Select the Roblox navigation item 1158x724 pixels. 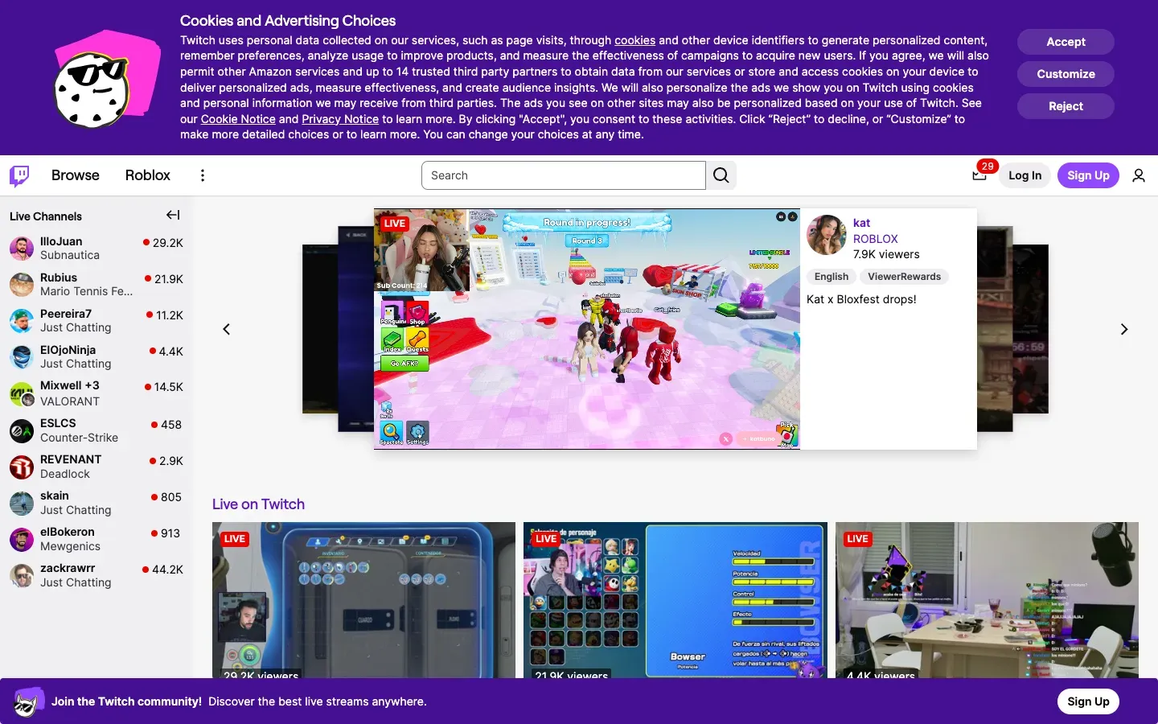pos(147,175)
